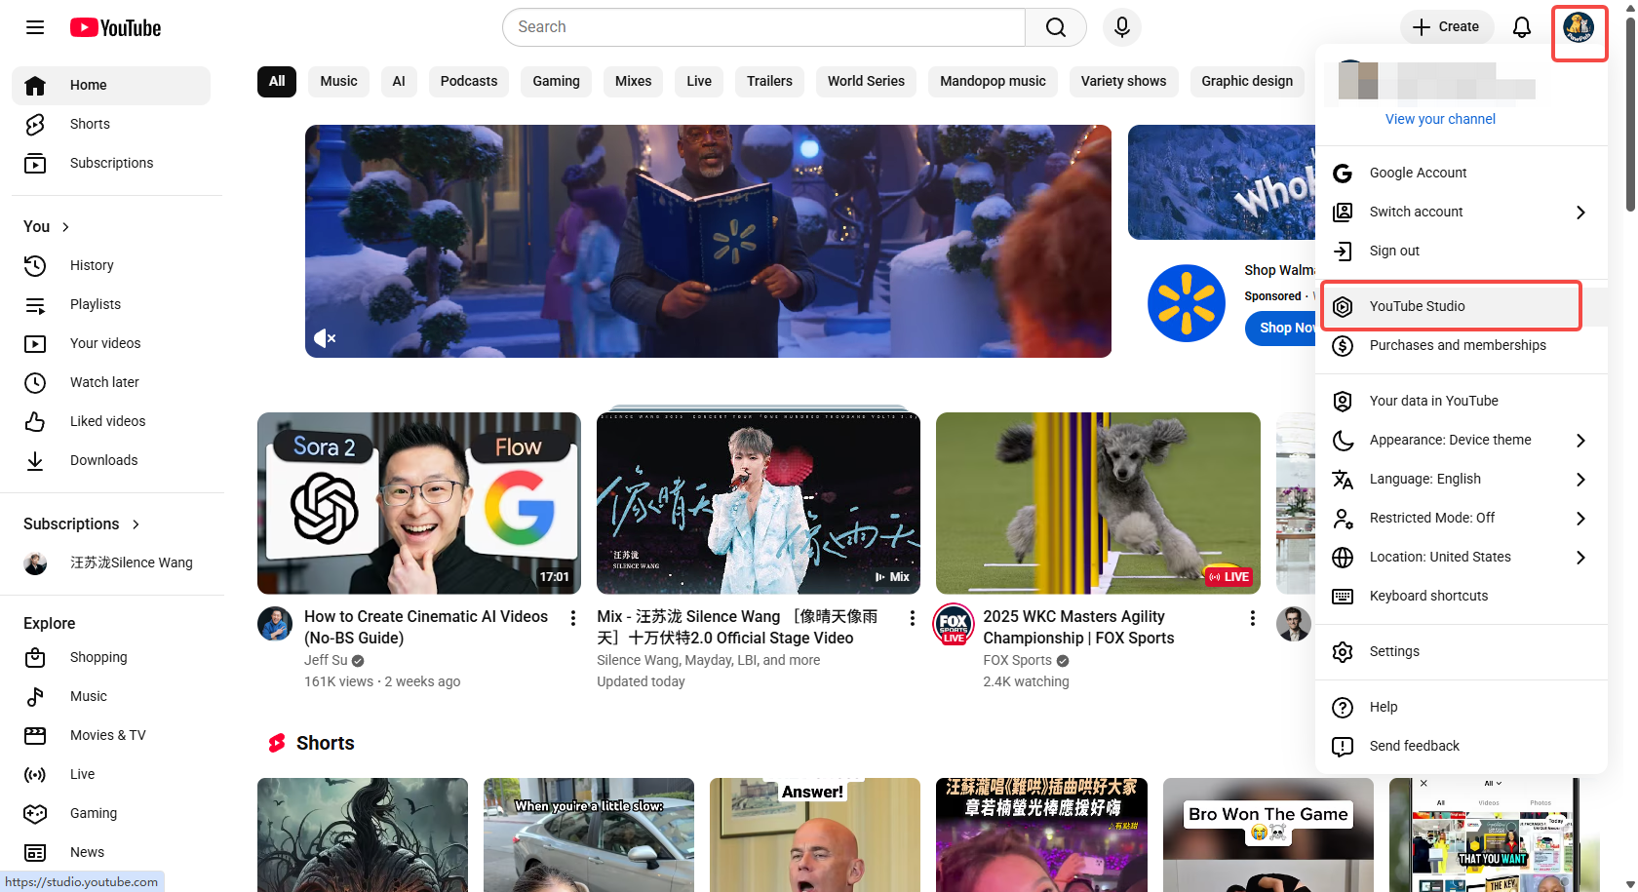The width and height of the screenshot is (1638, 892).
Task: Click Sign out in the account menu
Action: 1394,251
